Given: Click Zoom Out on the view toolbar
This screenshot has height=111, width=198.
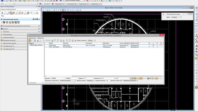Looking at the screenshot, I should pos(58,10).
